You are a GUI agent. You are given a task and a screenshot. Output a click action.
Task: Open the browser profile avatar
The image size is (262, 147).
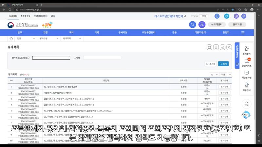click(x=252, y=10)
